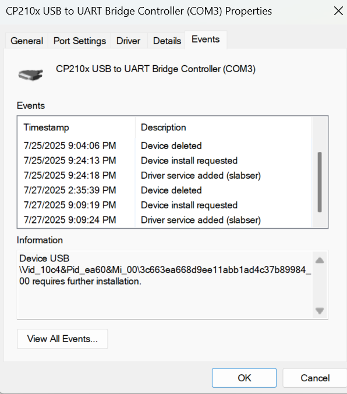This screenshot has height=394, width=347.
Task: Select the 7/27 2:35:39 PM Device deleted event
Action: tap(164, 190)
